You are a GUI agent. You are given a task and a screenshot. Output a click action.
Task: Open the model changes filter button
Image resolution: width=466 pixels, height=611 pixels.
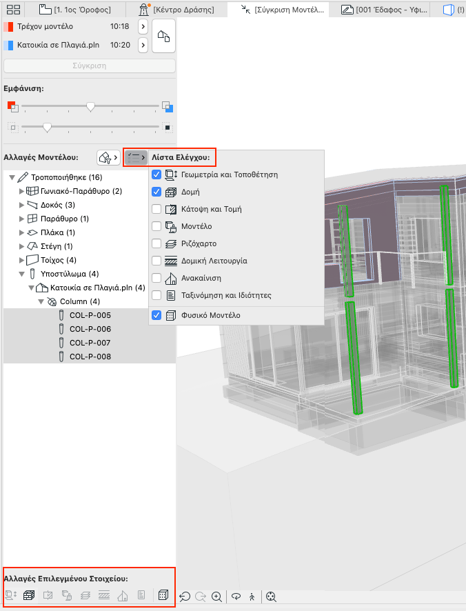108,157
